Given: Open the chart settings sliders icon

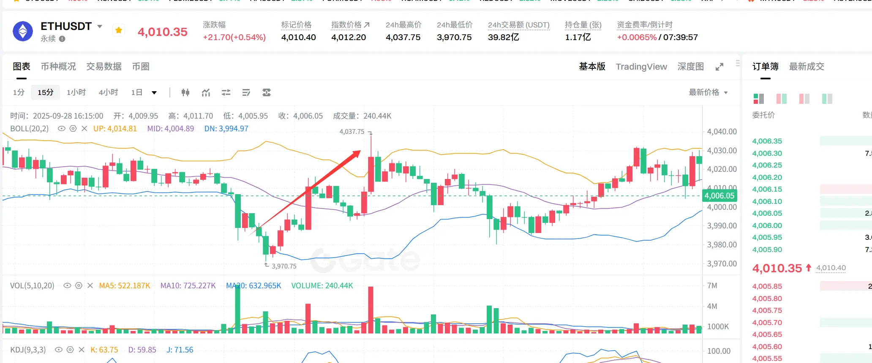Looking at the screenshot, I should pyautogui.click(x=226, y=92).
